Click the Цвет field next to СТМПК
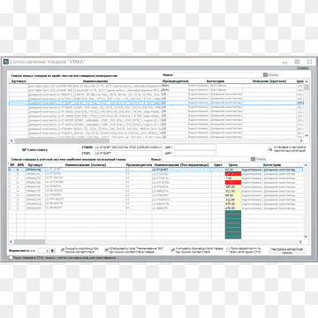318x318 pixels. [x=195, y=147]
